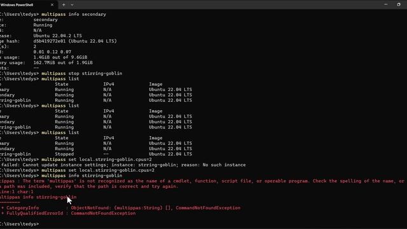Viewport: 407px width, 229px height.
Task: Click the 'Stopped' state of stirring-goblin
Action: click(64, 154)
